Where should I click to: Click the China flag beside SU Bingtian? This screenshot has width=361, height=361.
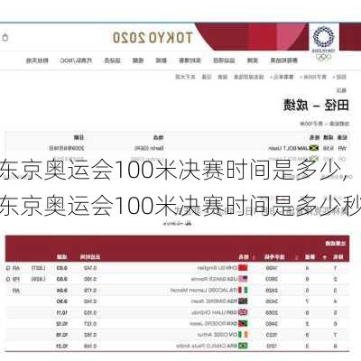pos(243,267)
